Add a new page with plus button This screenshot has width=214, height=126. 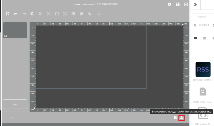[x=15, y=104]
